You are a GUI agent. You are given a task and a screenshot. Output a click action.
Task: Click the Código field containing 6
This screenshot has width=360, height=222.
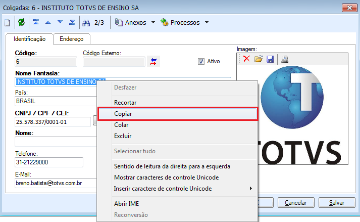click(x=46, y=62)
